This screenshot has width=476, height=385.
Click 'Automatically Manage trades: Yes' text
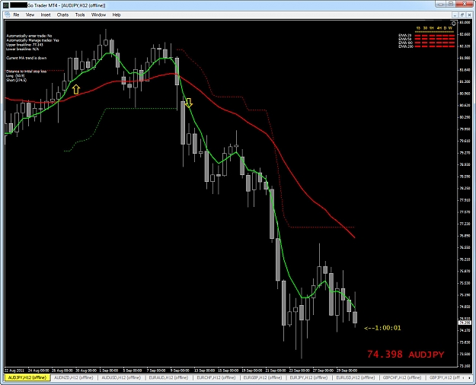(x=33, y=40)
